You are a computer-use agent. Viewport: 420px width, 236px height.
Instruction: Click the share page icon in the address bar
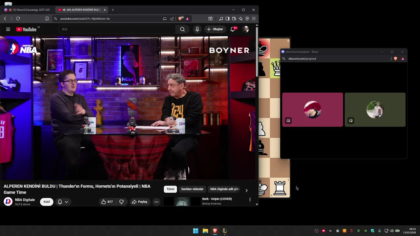[x=172, y=19]
